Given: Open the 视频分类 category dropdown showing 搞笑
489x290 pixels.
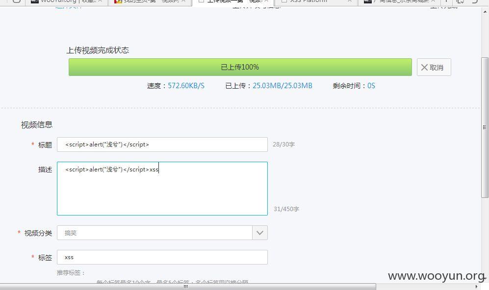Looking at the screenshot, I should click(x=162, y=233).
